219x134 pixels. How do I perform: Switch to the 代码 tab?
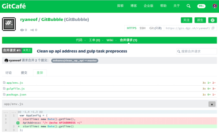(79, 40)
